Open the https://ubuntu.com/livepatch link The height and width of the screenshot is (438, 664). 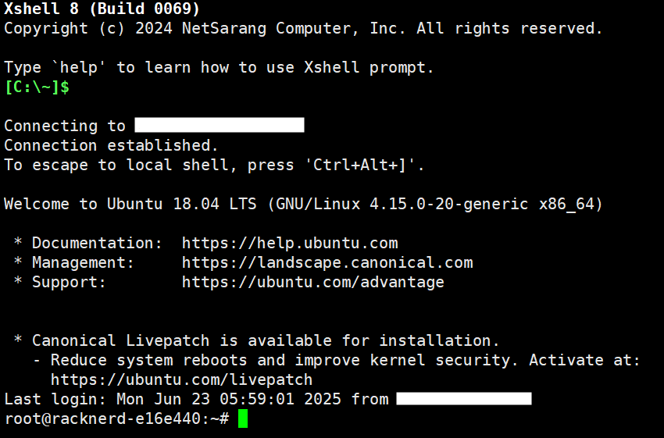tap(182, 379)
